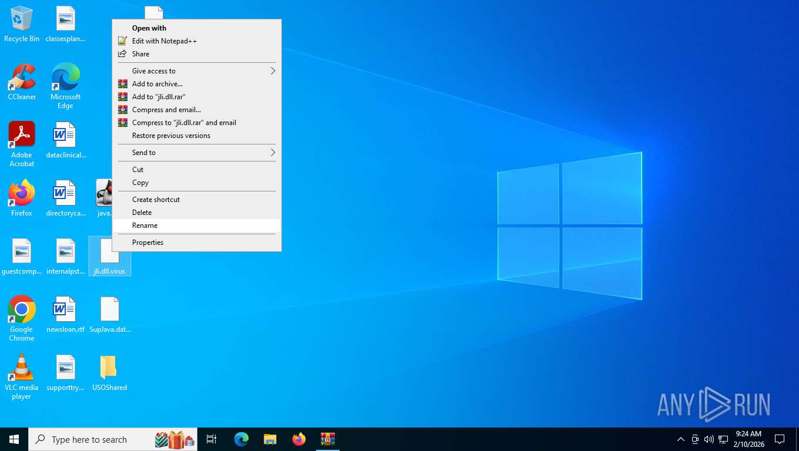Open Google Chrome desktop shortcut

coord(22,319)
